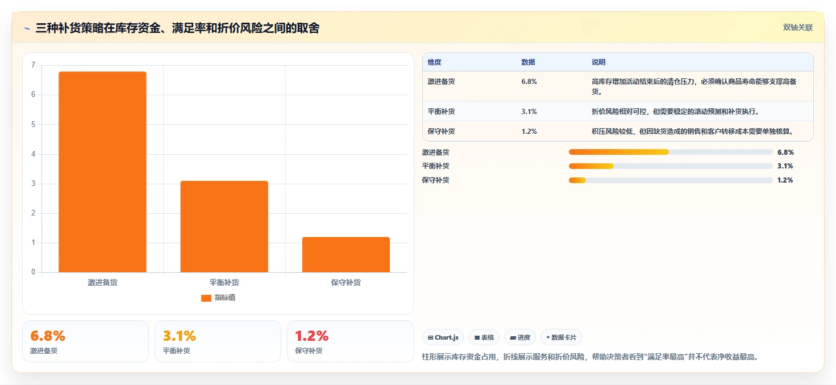Image resolution: width=836 pixels, height=385 pixels.
Task: Click the 1.2% cell in the table
Action: click(x=529, y=132)
